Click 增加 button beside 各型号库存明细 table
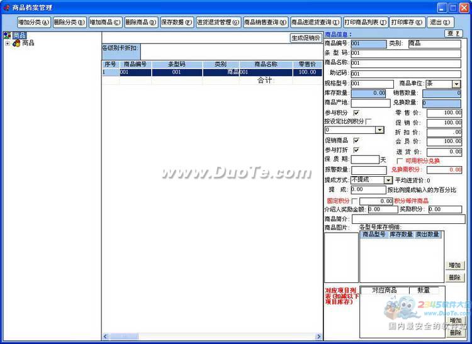 pyautogui.click(x=455, y=265)
